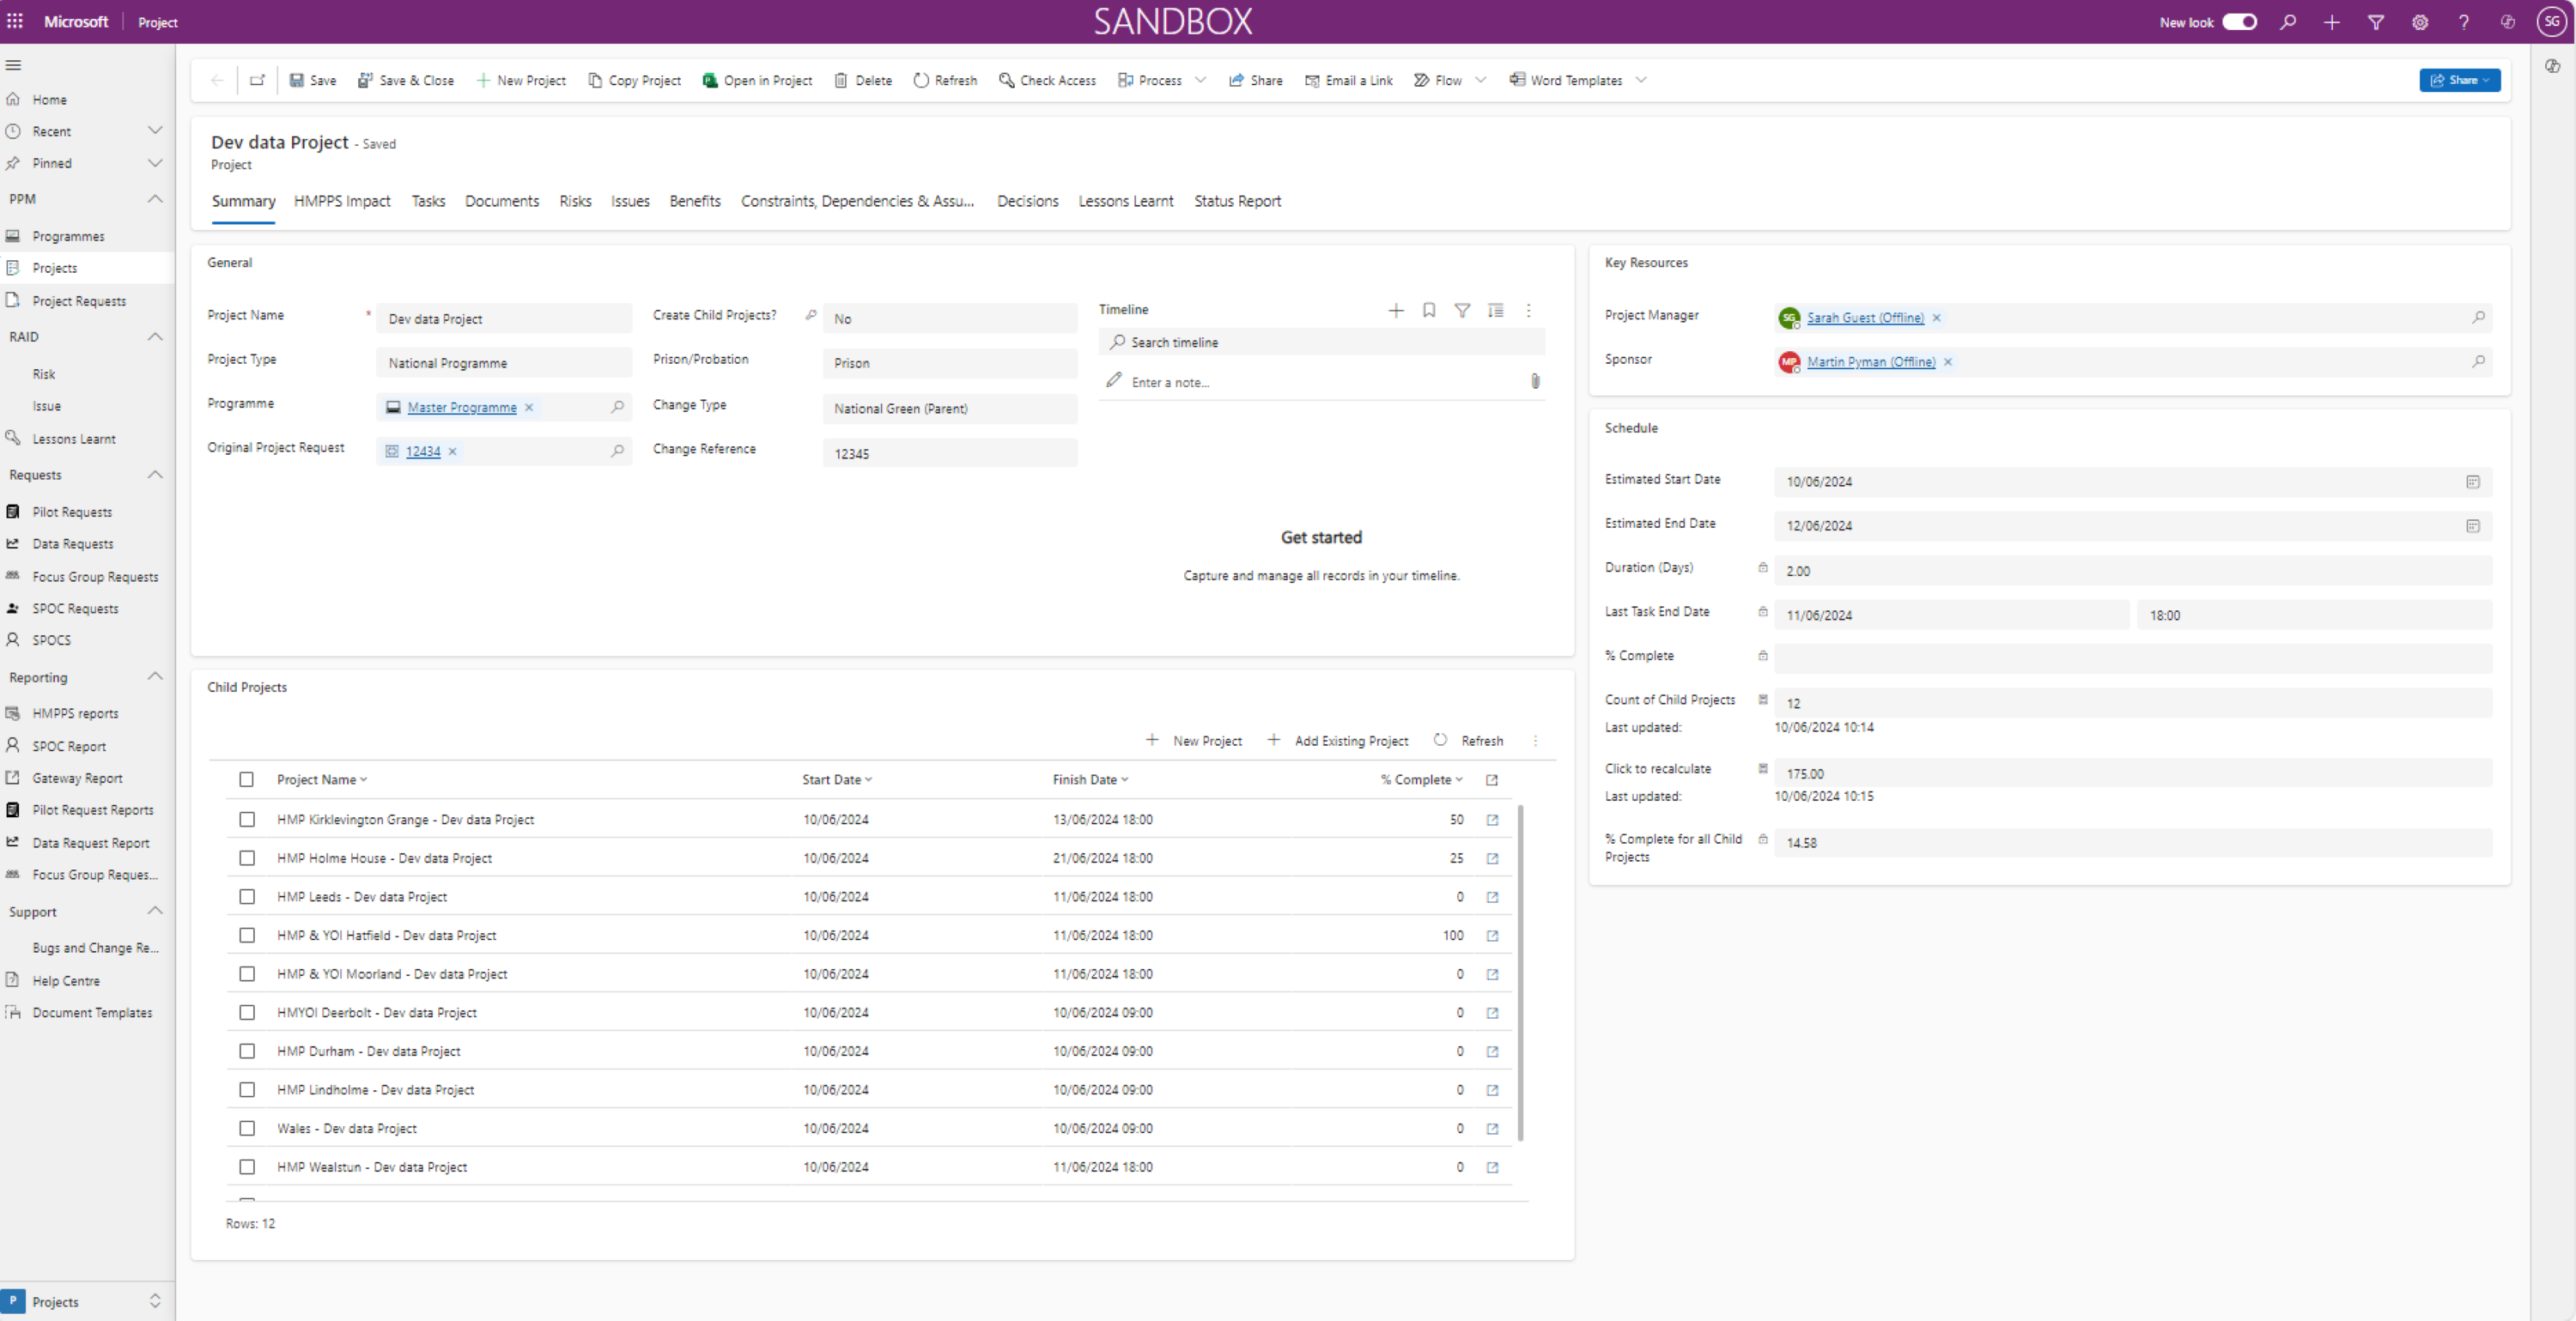This screenshot has width=2576, height=1321.
Task: Open the SG user account avatar
Action: (x=2552, y=22)
